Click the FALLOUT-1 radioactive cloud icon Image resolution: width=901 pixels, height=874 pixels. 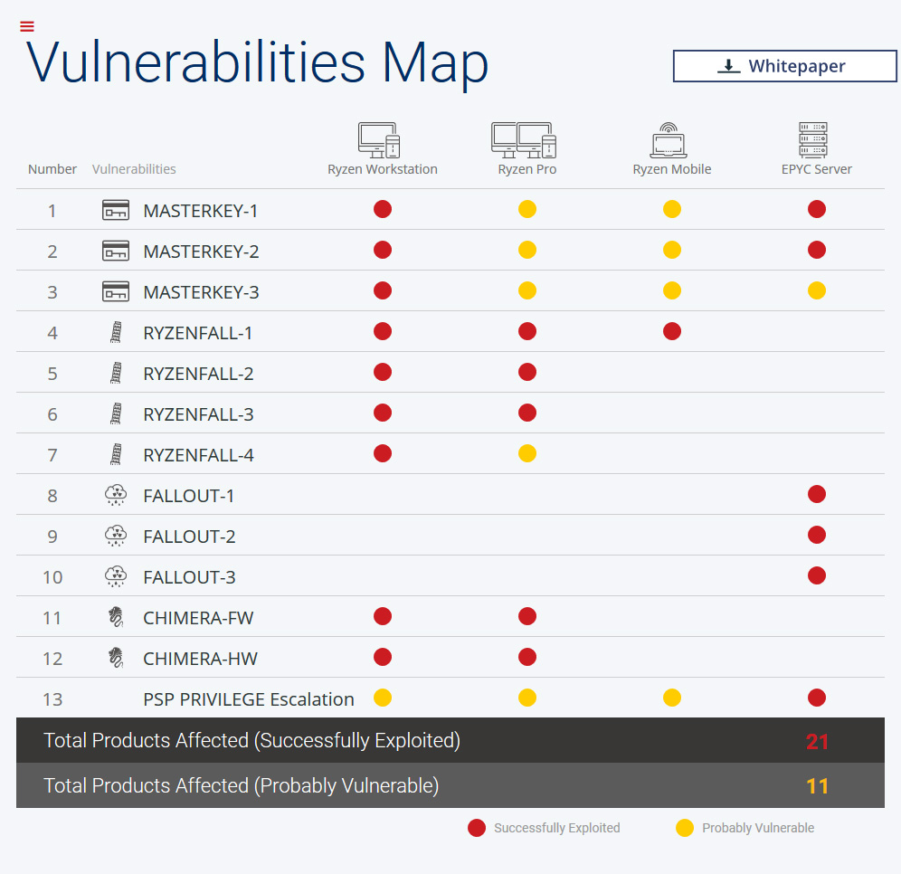tap(116, 495)
